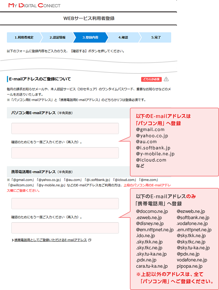Click @au.com in the PC callout
The image size is (219, 290).
pyautogui.click(x=146, y=142)
